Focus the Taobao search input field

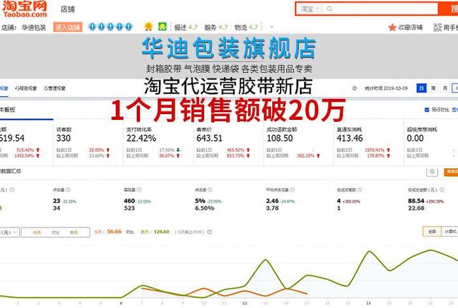coord(379,9)
